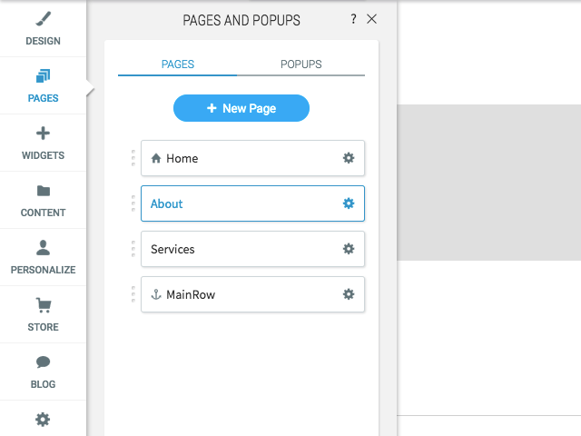Image resolution: width=581 pixels, height=436 pixels.
Task: Open sidebar settings gear at bottom
Action: 43,420
